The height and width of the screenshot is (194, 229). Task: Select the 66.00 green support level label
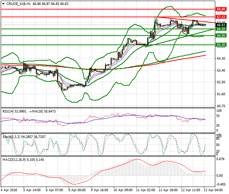[x=221, y=36]
